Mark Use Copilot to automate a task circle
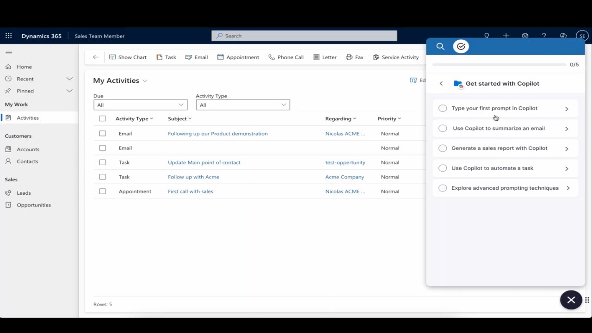 point(443,168)
